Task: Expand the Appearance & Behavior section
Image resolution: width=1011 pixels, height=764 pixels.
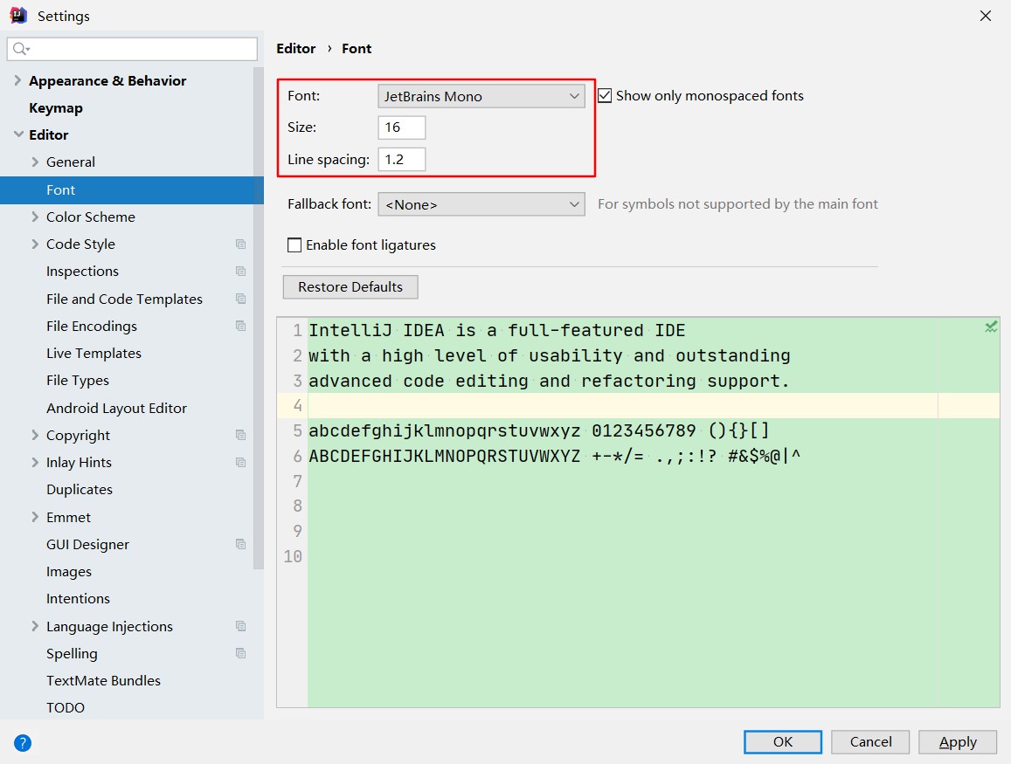Action: pyautogui.click(x=17, y=81)
